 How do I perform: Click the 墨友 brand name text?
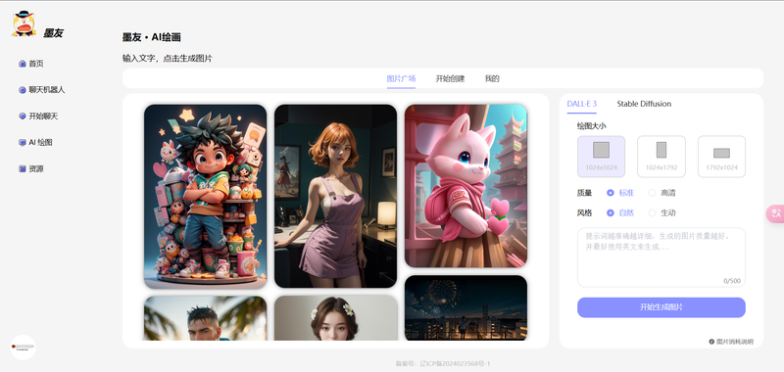(x=53, y=33)
